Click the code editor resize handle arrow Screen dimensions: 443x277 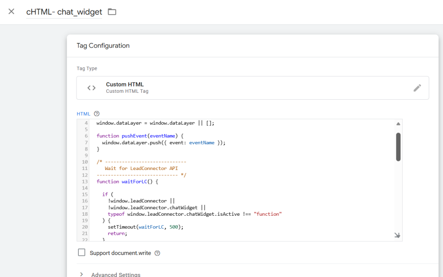coord(397,236)
